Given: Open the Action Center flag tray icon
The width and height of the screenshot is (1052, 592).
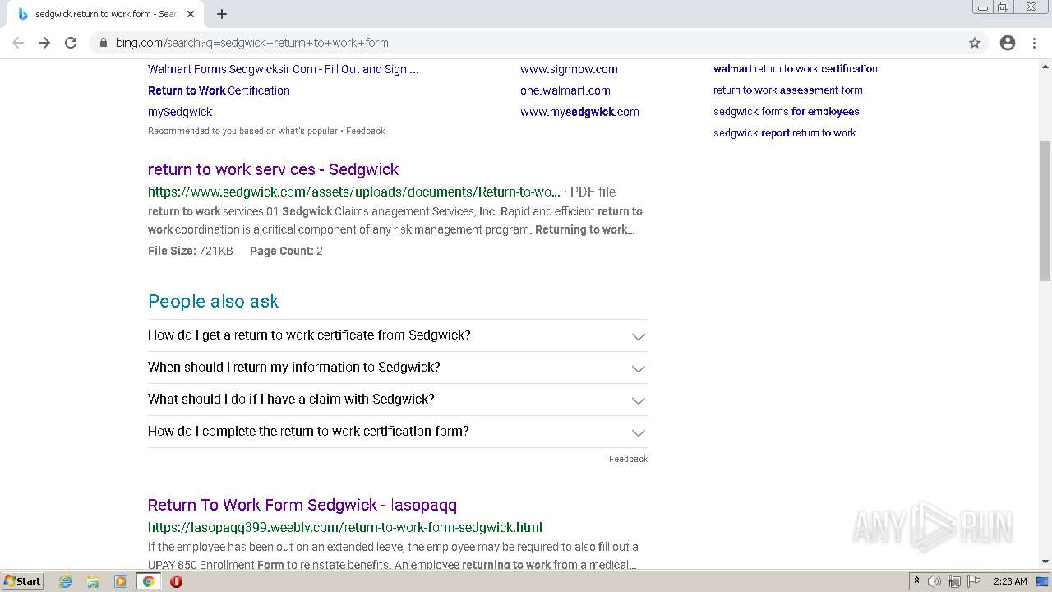Looking at the screenshot, I should (x=974, y=581).
